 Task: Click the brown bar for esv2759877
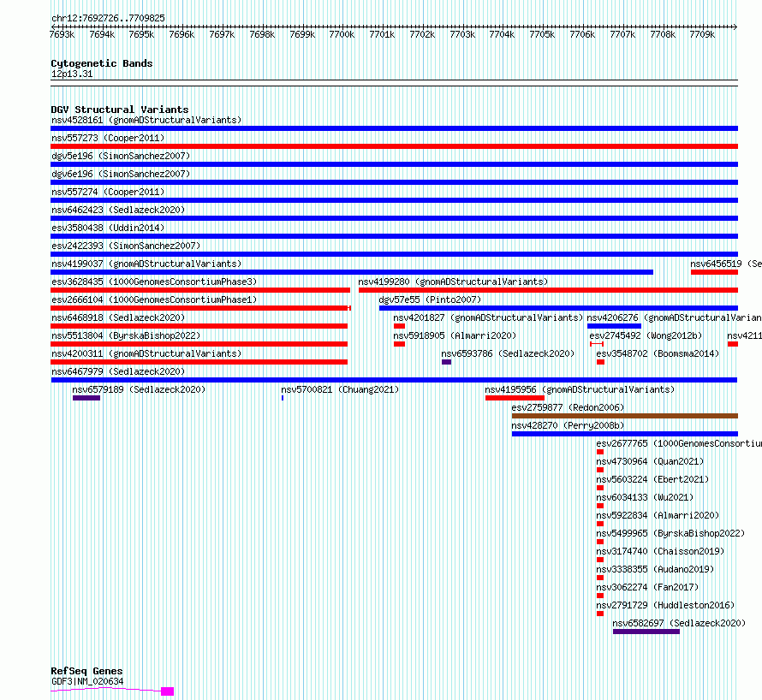pyautogui.click(x=625, y=416)
